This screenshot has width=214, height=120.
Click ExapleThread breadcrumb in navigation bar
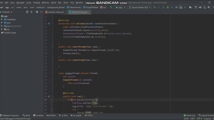[x=91, y=7]
